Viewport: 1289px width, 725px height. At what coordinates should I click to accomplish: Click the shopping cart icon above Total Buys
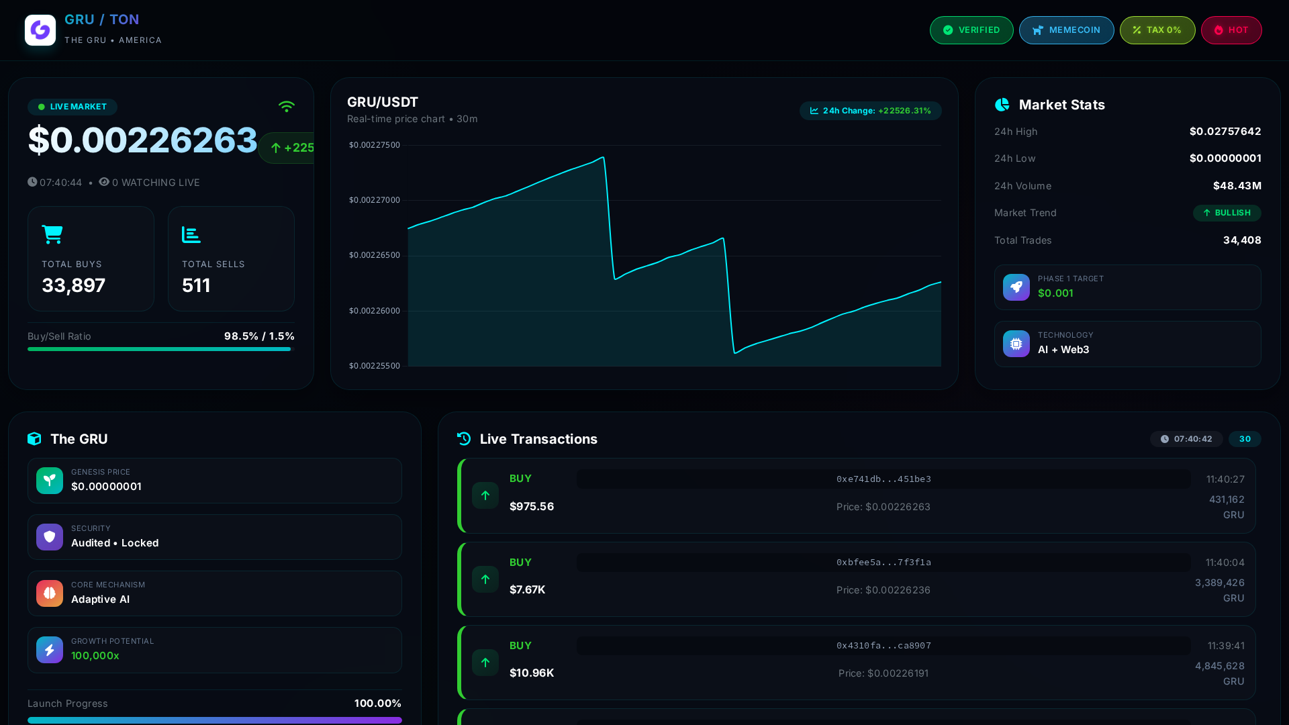(x=52, y=234)
